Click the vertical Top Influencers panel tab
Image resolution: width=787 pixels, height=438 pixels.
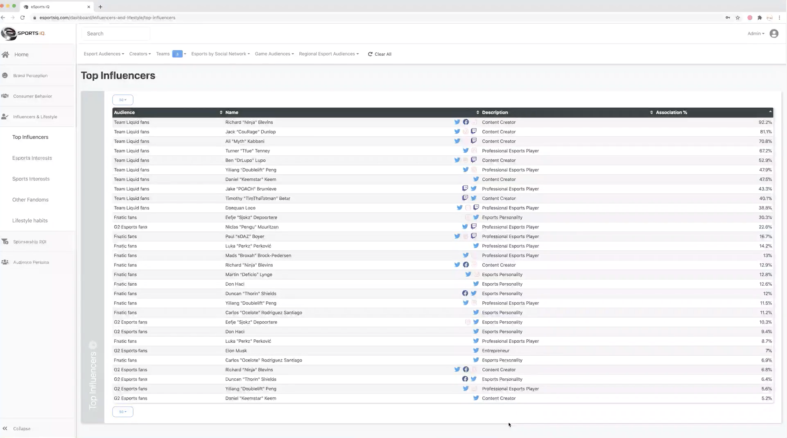pos(93,257)
